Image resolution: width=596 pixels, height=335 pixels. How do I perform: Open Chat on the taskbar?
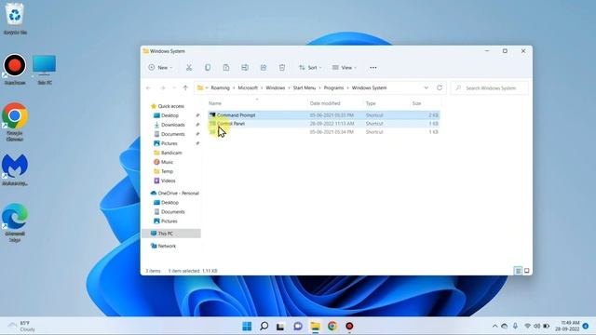298,327
